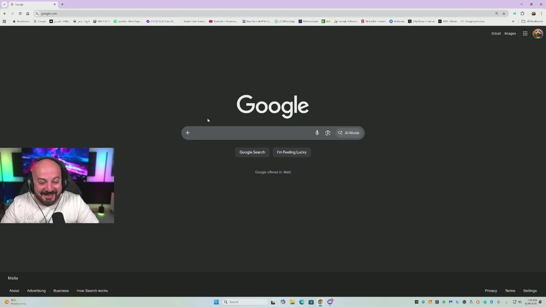Open the Settings footer menu
Image resolution: width=546 pixels, height=307 pixels.
[530, 291]
